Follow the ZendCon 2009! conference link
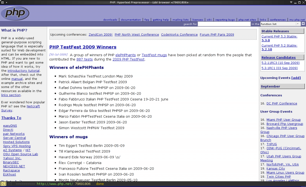This screenshot has width=306, height=187. point(100,34)
